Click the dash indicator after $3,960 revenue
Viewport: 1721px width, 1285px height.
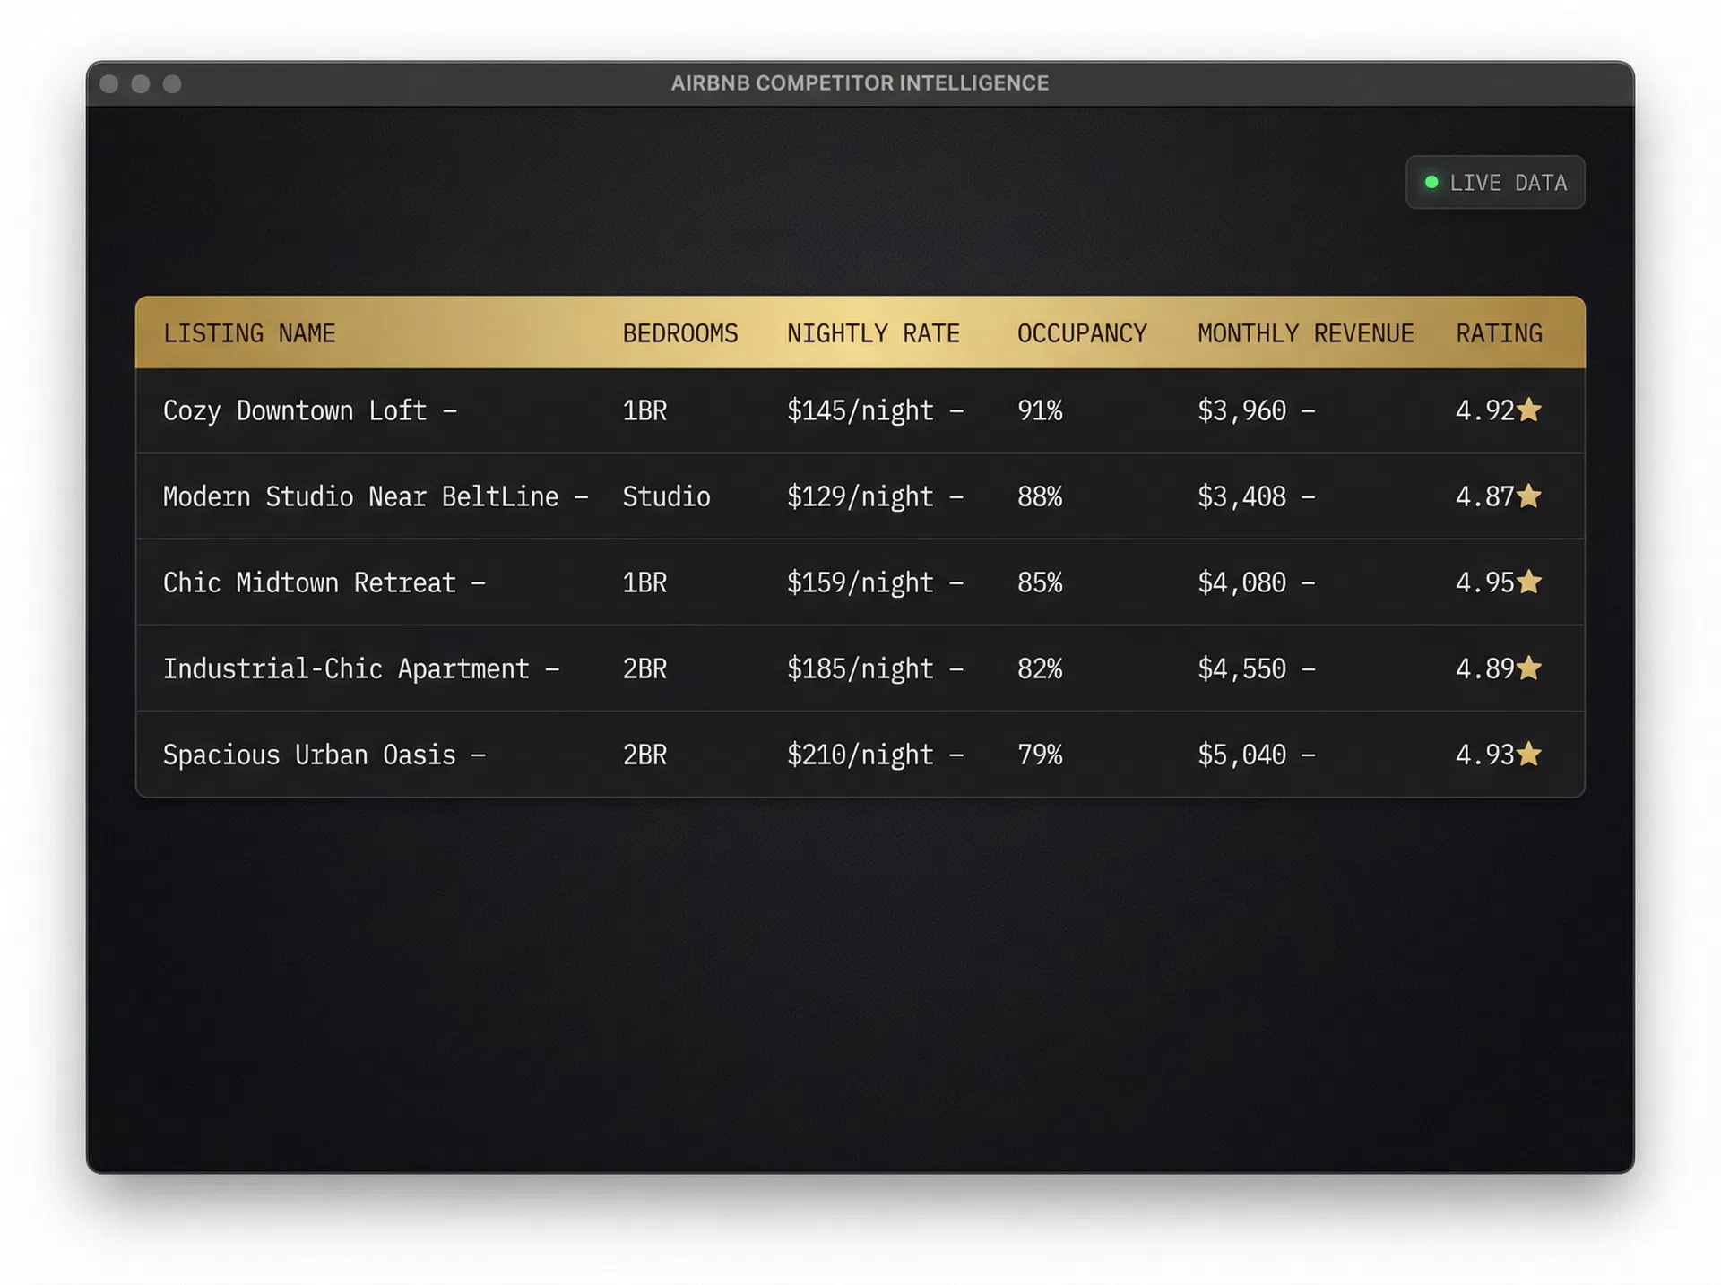[1307, 411]
